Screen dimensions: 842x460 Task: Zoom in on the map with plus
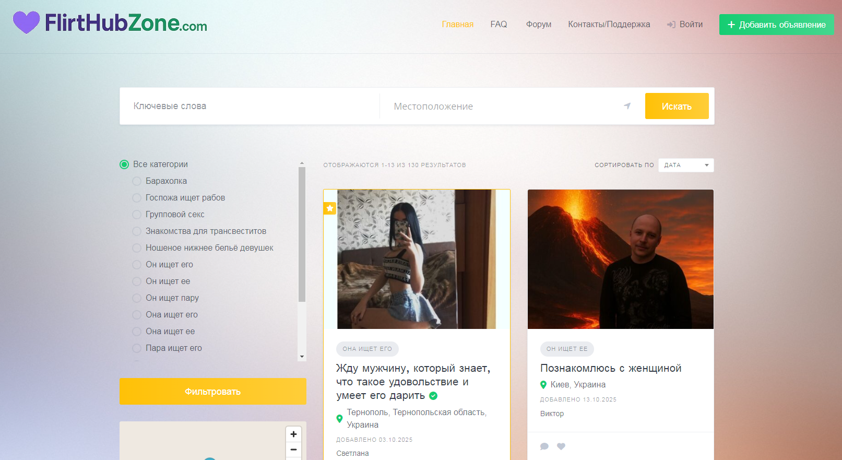pyautogui.click(x=293, y=434)
